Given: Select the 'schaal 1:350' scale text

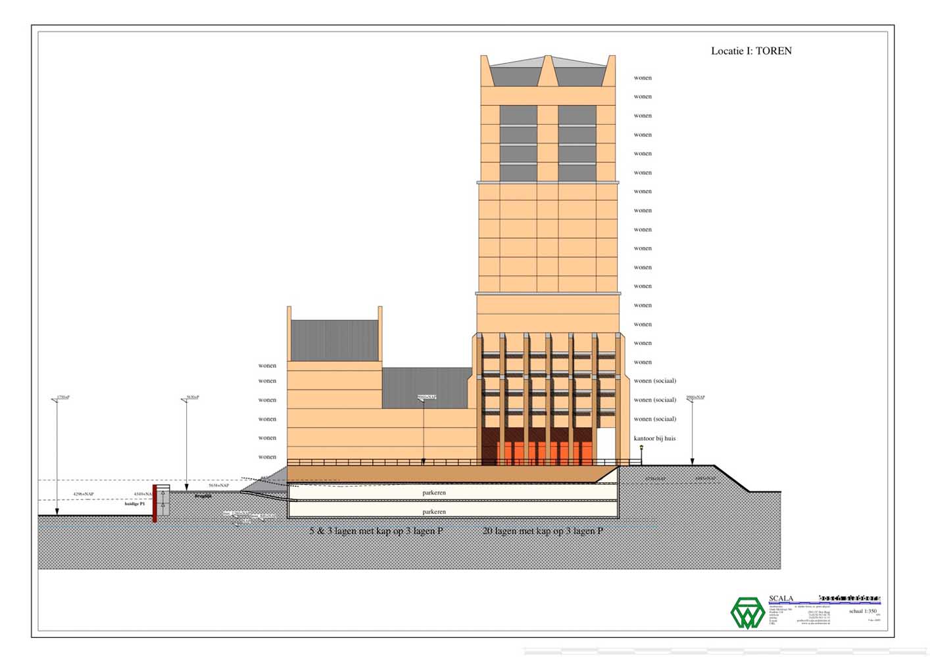Looking at the screenshot, I should coord(862,611).
